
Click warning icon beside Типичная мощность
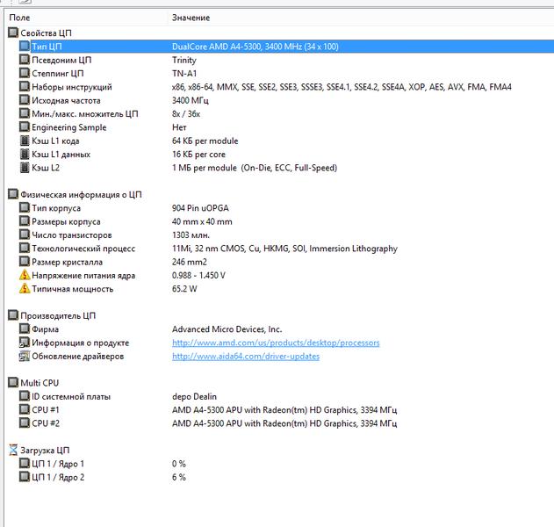pos(25,288)
